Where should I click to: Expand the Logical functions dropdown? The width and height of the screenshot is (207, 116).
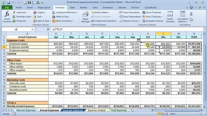click(40, 12)
